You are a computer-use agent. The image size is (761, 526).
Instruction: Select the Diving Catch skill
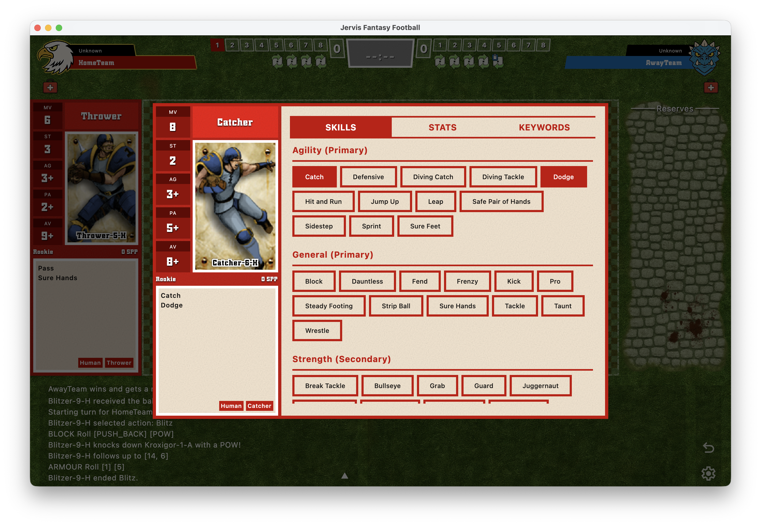click(x=433, y=177)
